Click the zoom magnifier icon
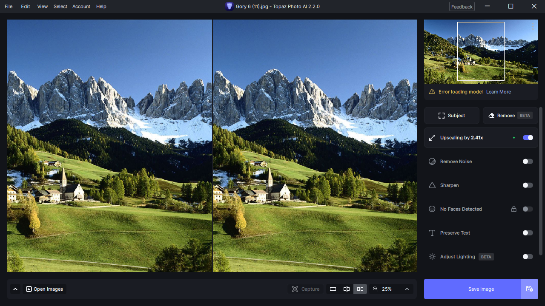This screenshot has height=306, width=545. 375,289
